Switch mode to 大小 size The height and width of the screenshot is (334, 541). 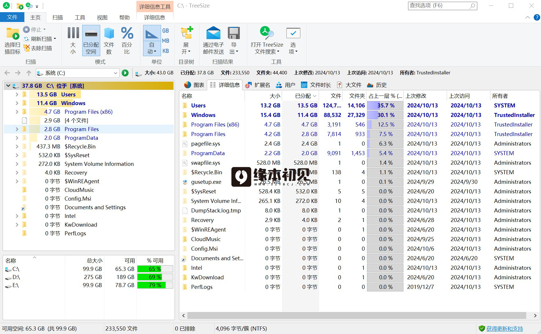coord(73,41)
